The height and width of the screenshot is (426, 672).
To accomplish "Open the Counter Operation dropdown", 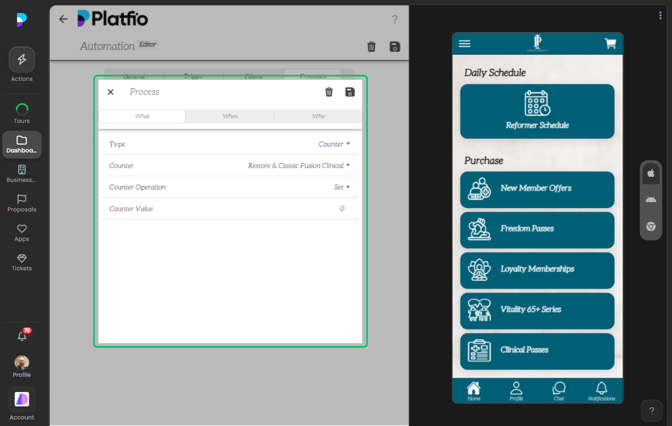I will (x=341, y=187).
